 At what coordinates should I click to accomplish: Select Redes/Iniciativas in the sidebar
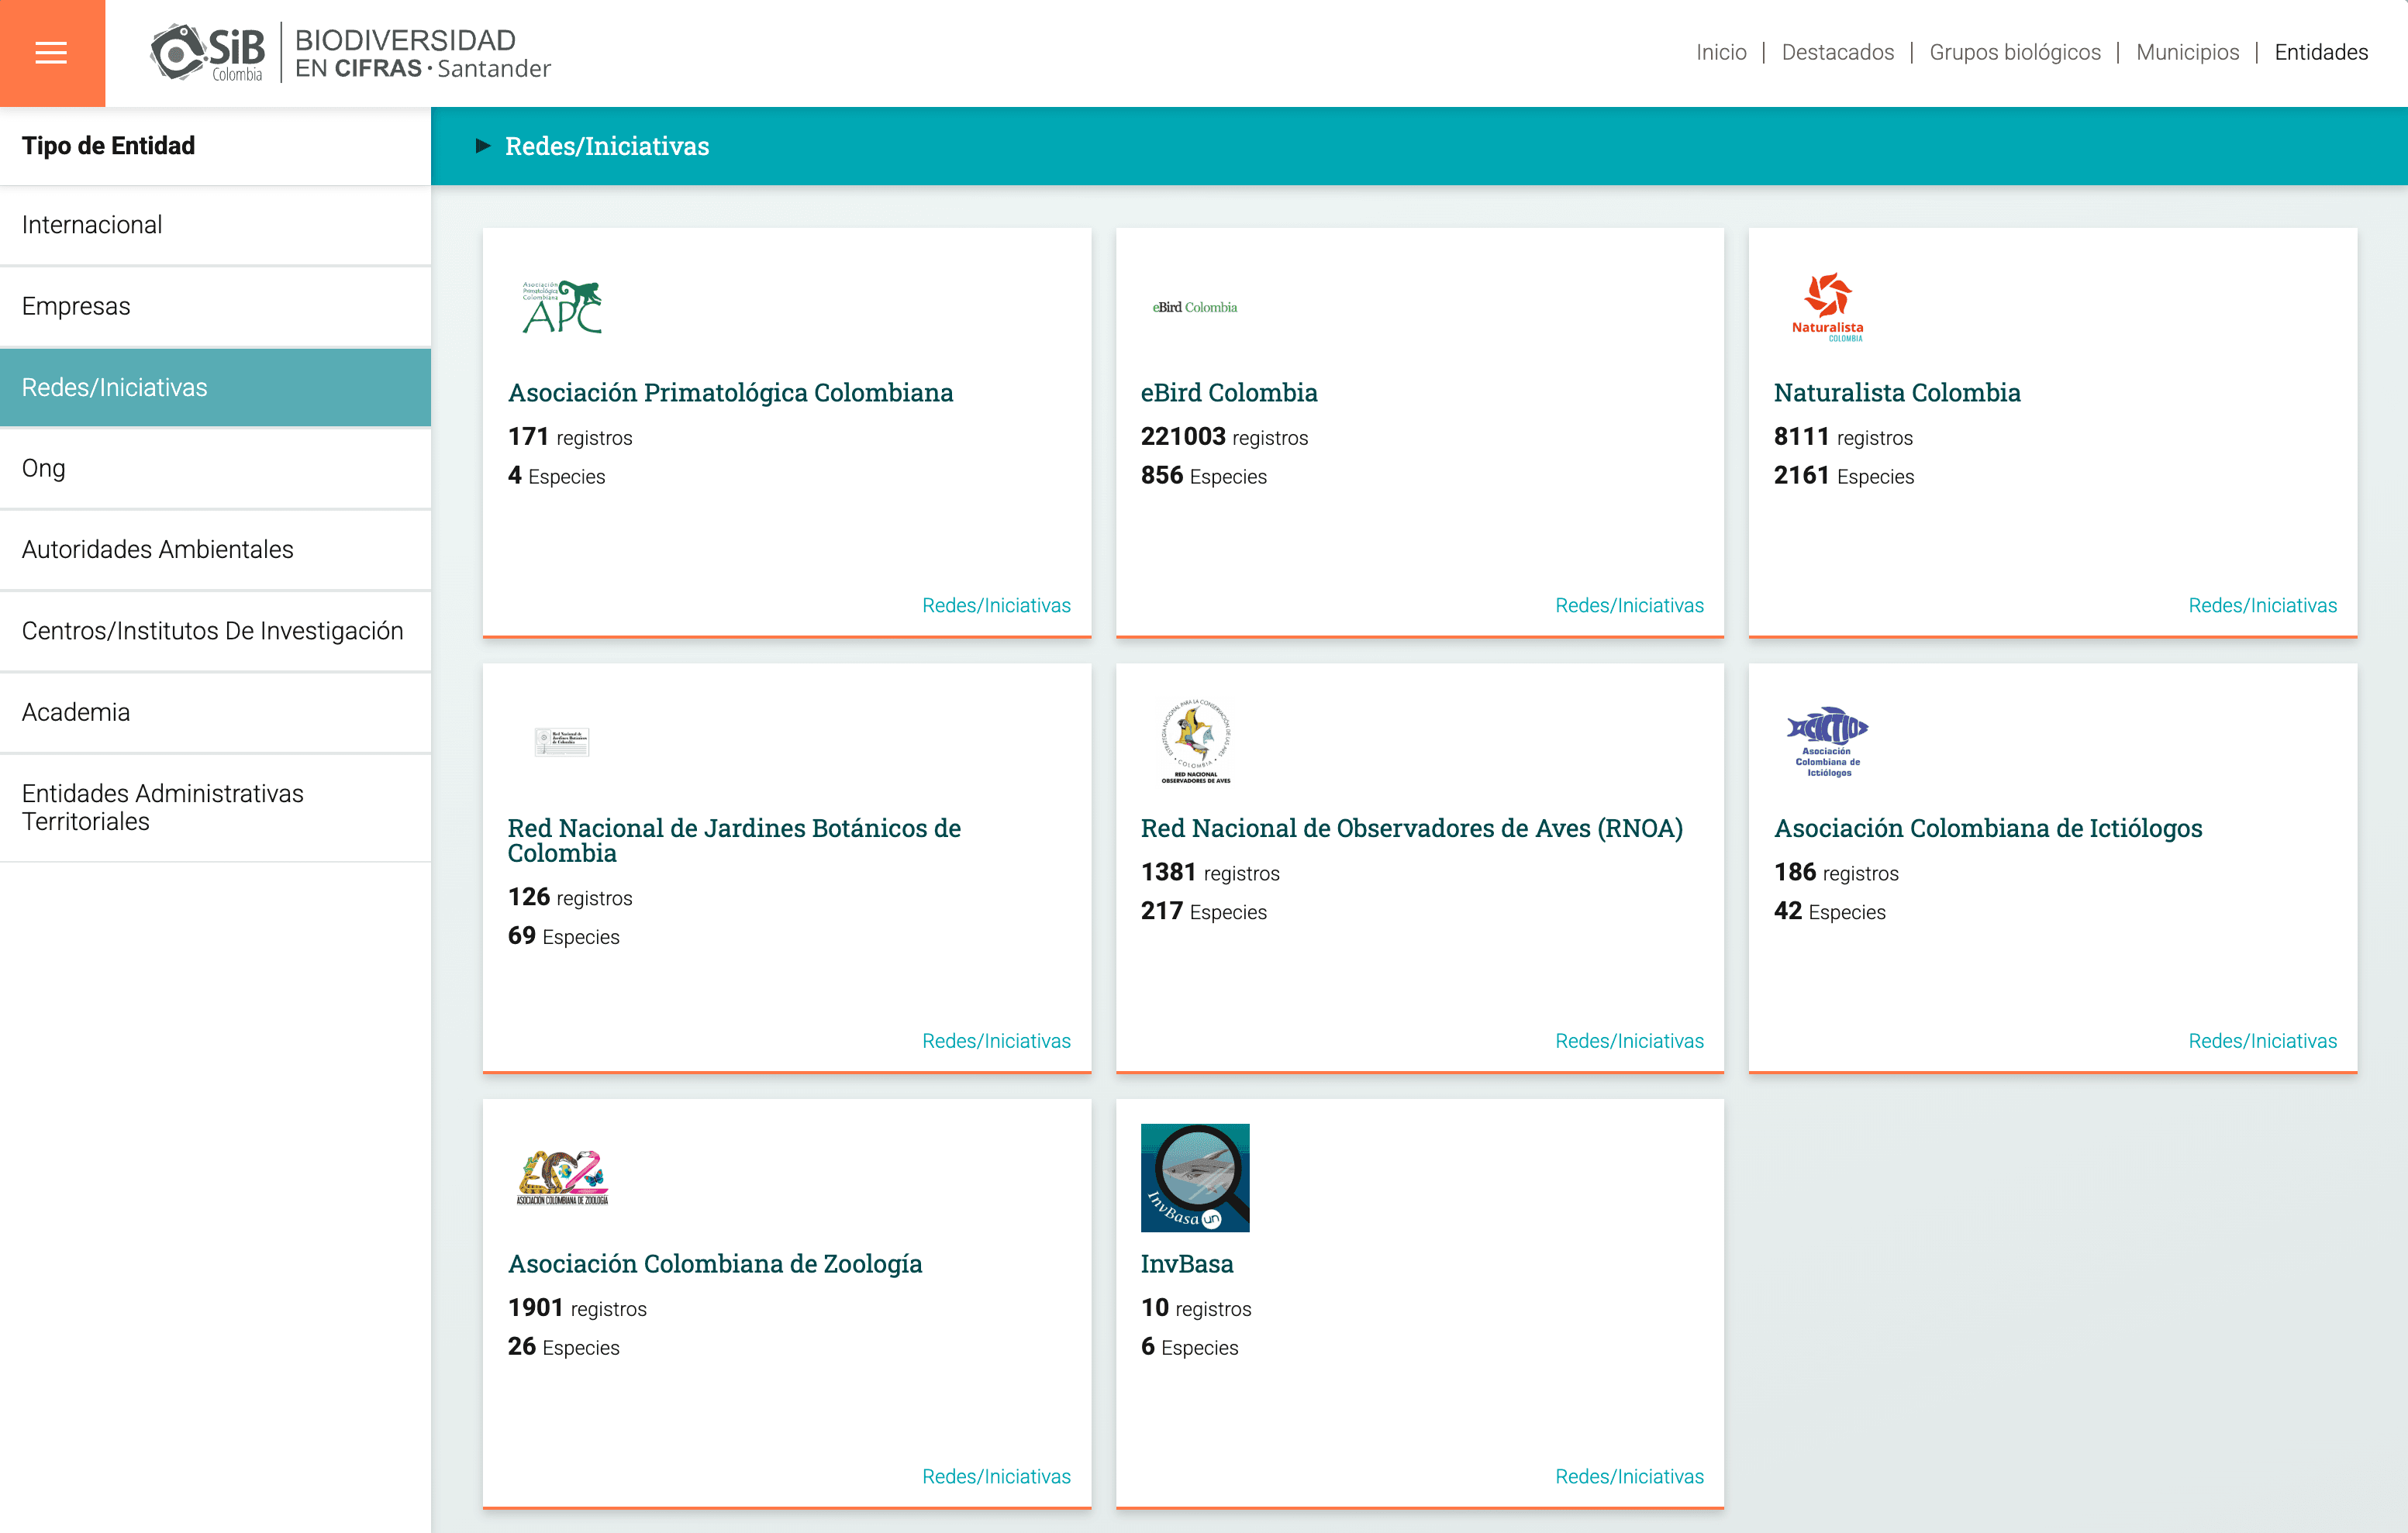[215, 387]
